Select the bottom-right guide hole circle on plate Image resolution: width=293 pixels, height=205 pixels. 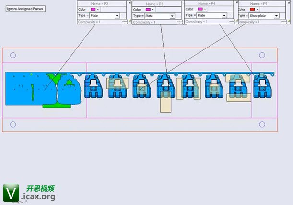[262, 124]
